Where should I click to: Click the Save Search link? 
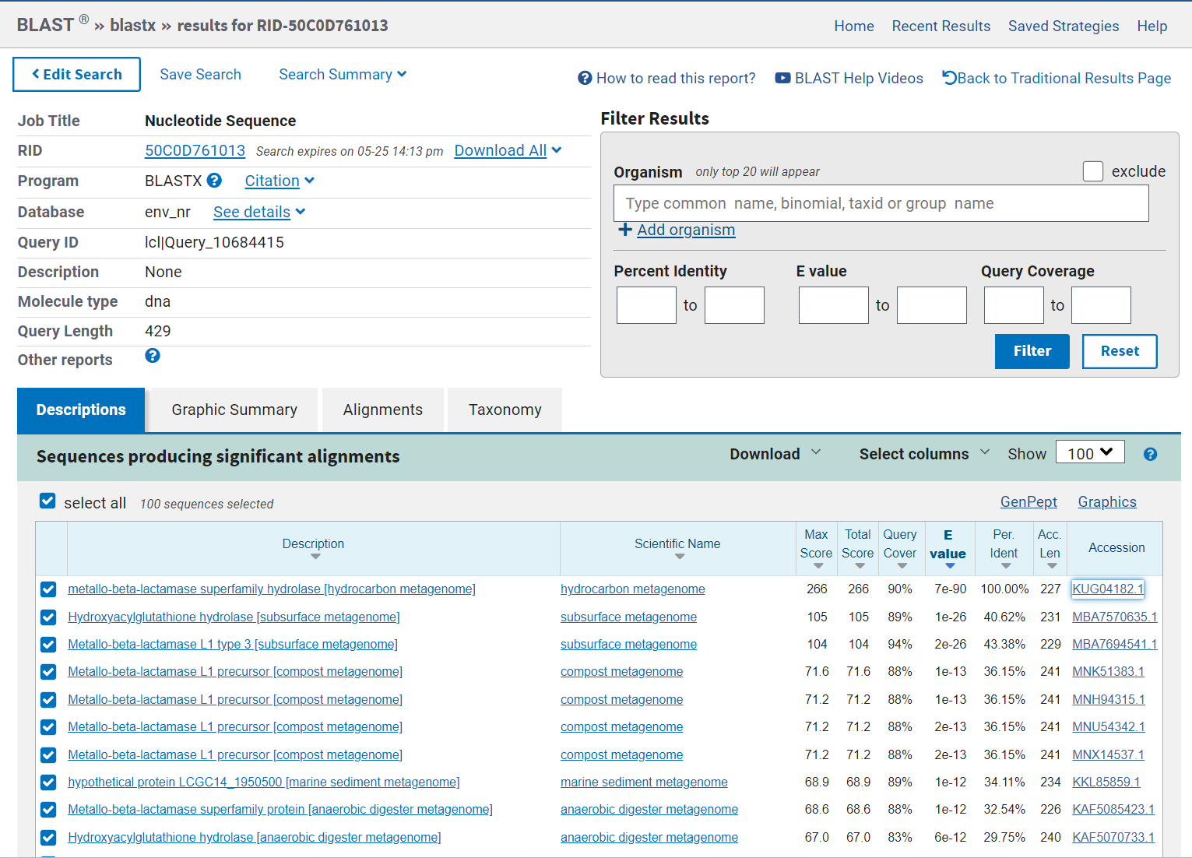(200, 75)
